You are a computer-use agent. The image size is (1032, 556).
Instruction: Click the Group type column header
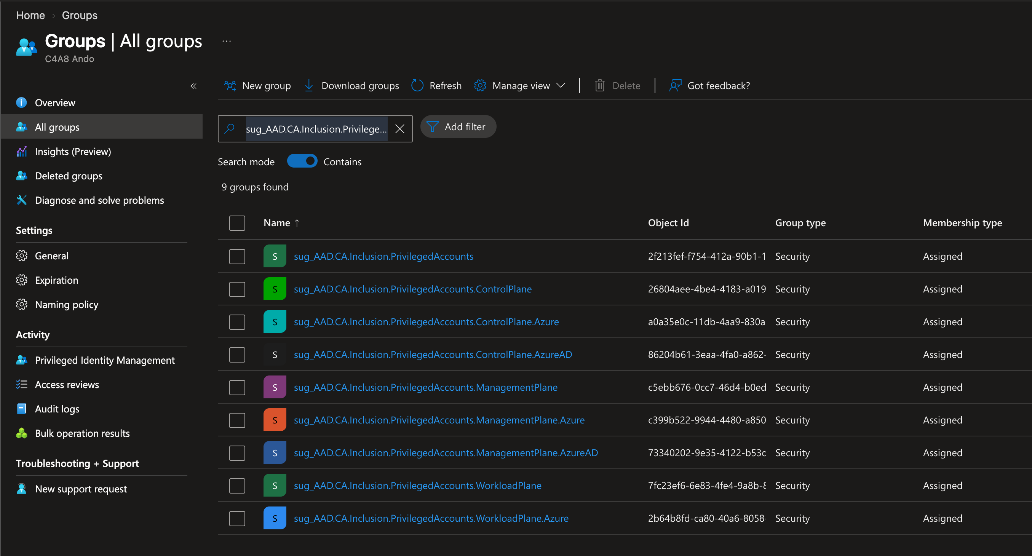800,223
